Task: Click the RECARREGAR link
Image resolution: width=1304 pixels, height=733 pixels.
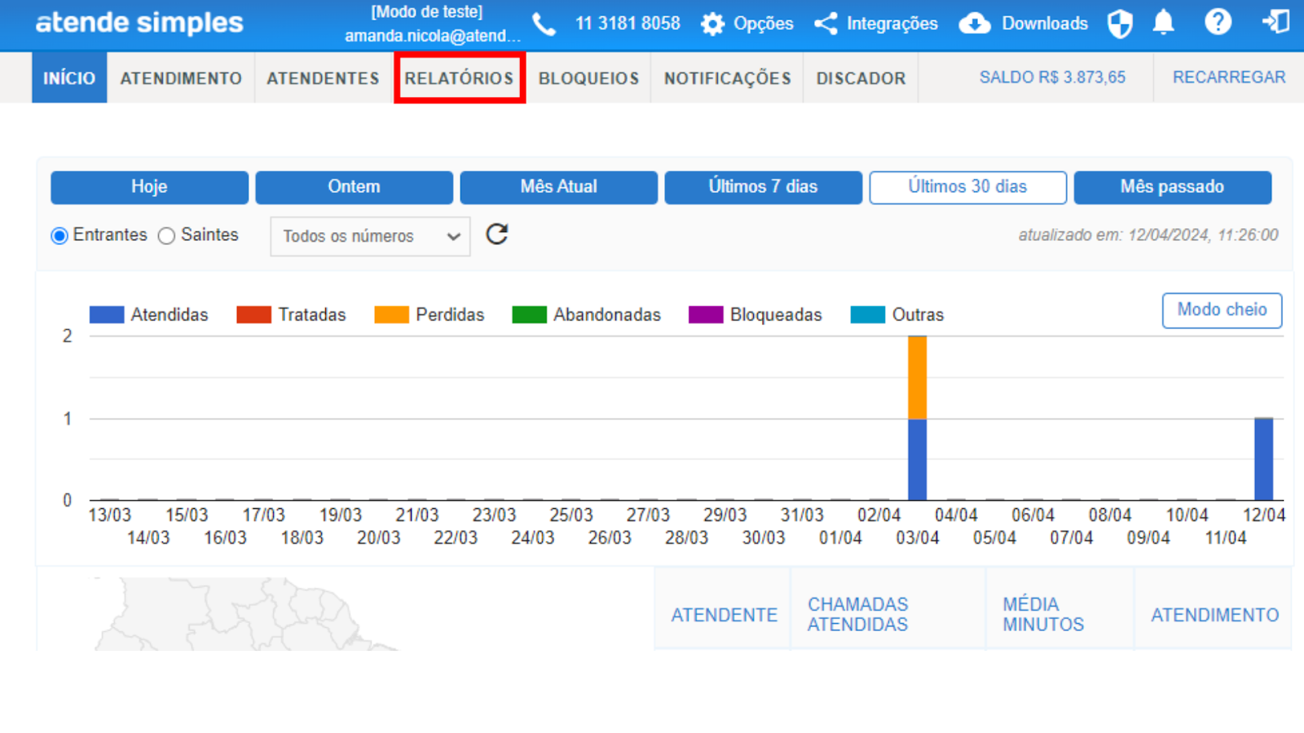Action: [1228, 77]
